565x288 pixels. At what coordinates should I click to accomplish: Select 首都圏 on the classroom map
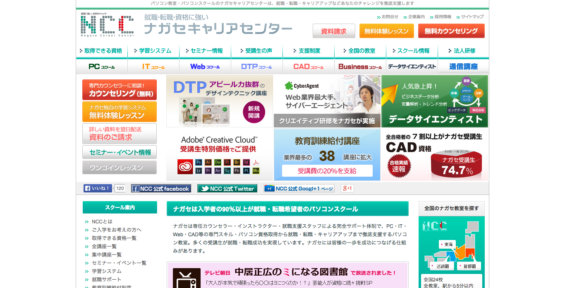coord(469,266)
